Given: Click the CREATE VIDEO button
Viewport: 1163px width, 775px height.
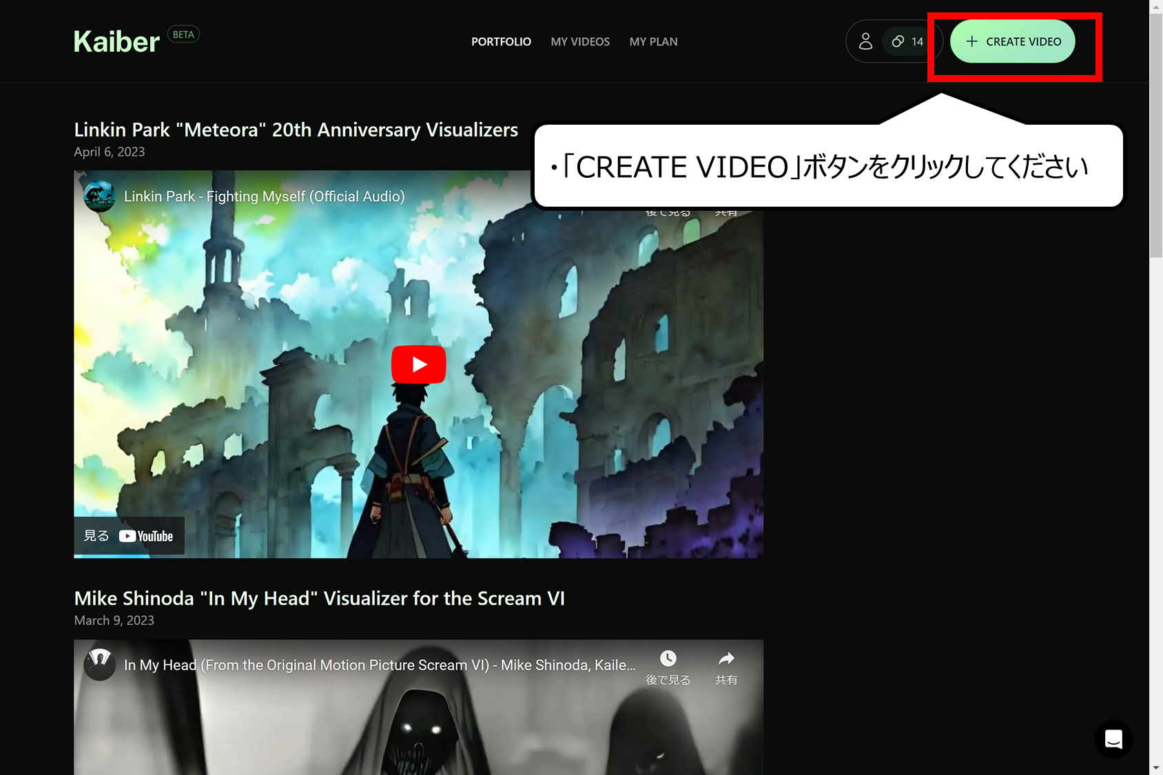Looking at the screenshot, I should point(1012,41).
